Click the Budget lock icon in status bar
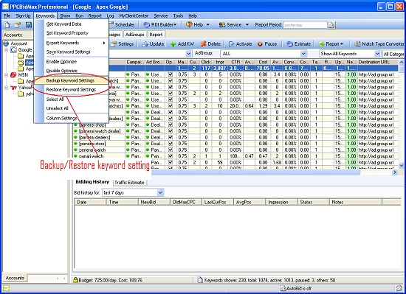Image resolution: width=406 pixels, height=294 pixels. pyautogui.click(x=75, y=280)
